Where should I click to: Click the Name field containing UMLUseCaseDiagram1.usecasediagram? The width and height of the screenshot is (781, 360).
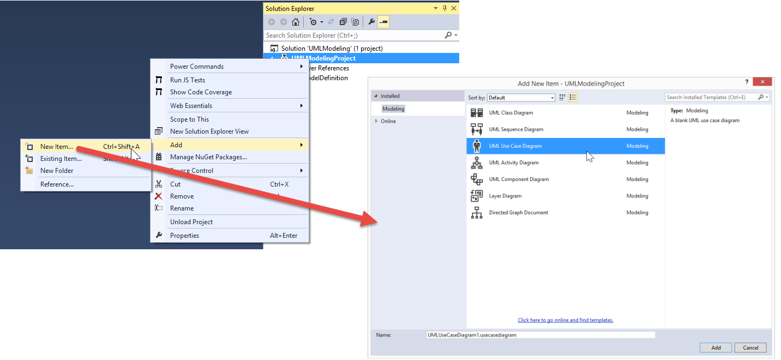point(540,335)
